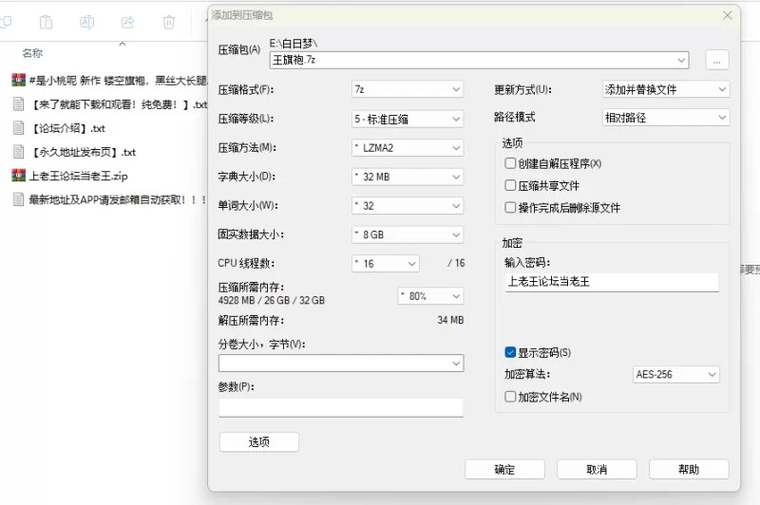Click the Explorer paste toolbar icon
The image size is (760, 505).
(46, 22)
